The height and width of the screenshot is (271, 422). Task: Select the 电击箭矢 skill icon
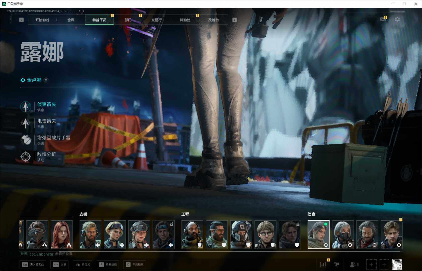click(x=26, y=123)
